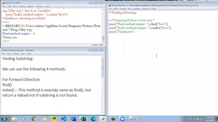Viewport: 218px width, 122px height.
Task: Open Format menu in Notepad
Action: click(x=16, y=54)
